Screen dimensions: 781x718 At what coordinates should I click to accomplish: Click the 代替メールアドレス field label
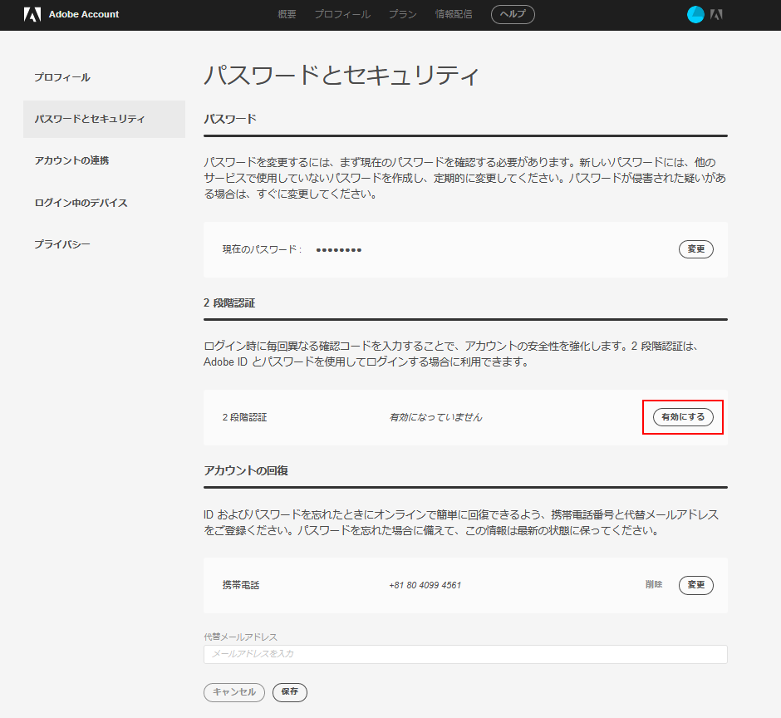click(241, 637)
